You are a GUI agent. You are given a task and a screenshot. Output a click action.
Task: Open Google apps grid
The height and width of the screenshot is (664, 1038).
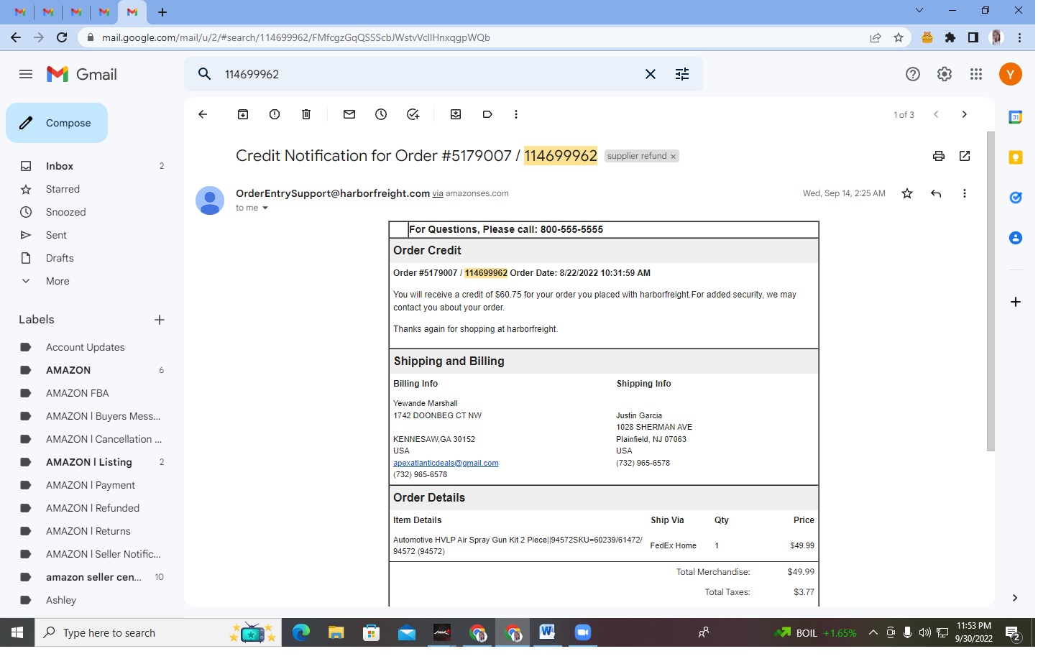coord(976,74)
